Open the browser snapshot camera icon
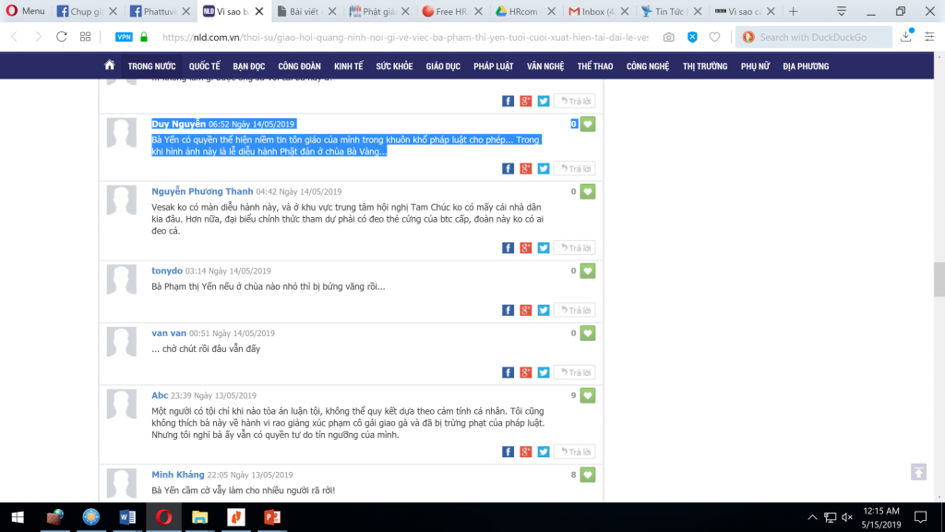This screenshot has width=945, height=532. [668, 37]
